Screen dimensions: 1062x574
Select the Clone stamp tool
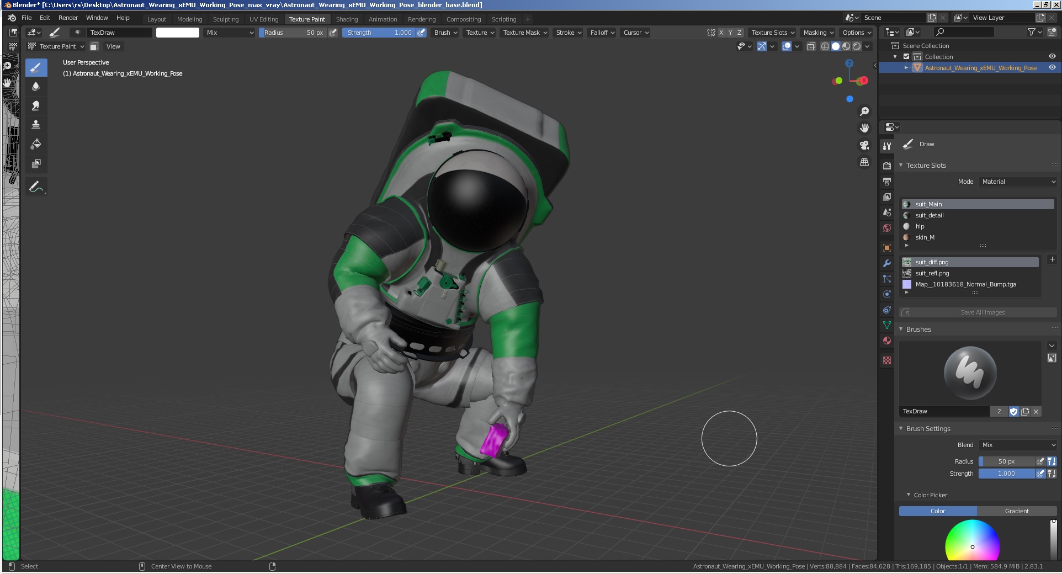pos(36,125)
